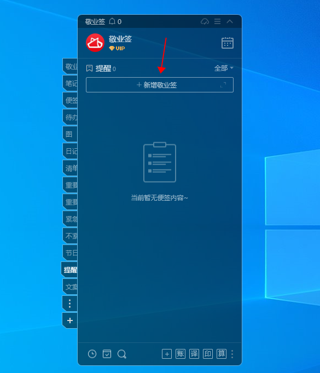Switch to the 图 side tab
320x373 pixels.
tap(70, 134)
